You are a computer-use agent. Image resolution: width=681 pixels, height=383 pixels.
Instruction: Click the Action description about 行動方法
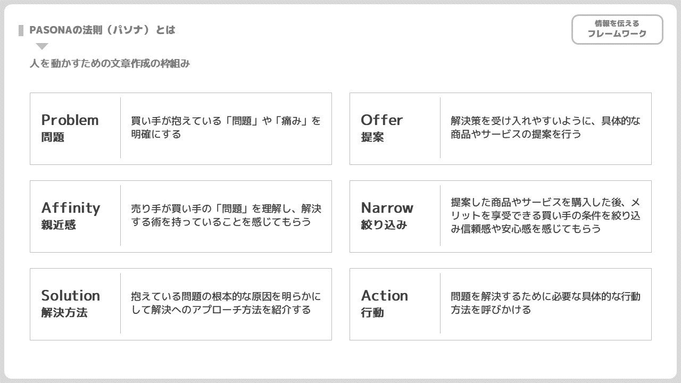(x=546, y=303)
